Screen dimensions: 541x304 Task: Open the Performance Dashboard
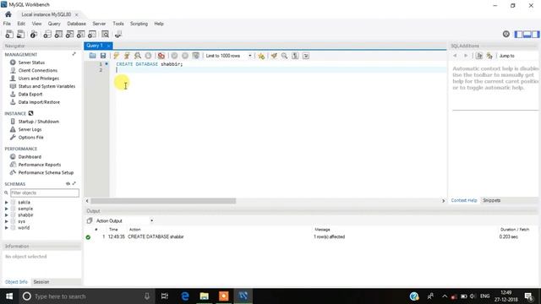coord(30,156)
